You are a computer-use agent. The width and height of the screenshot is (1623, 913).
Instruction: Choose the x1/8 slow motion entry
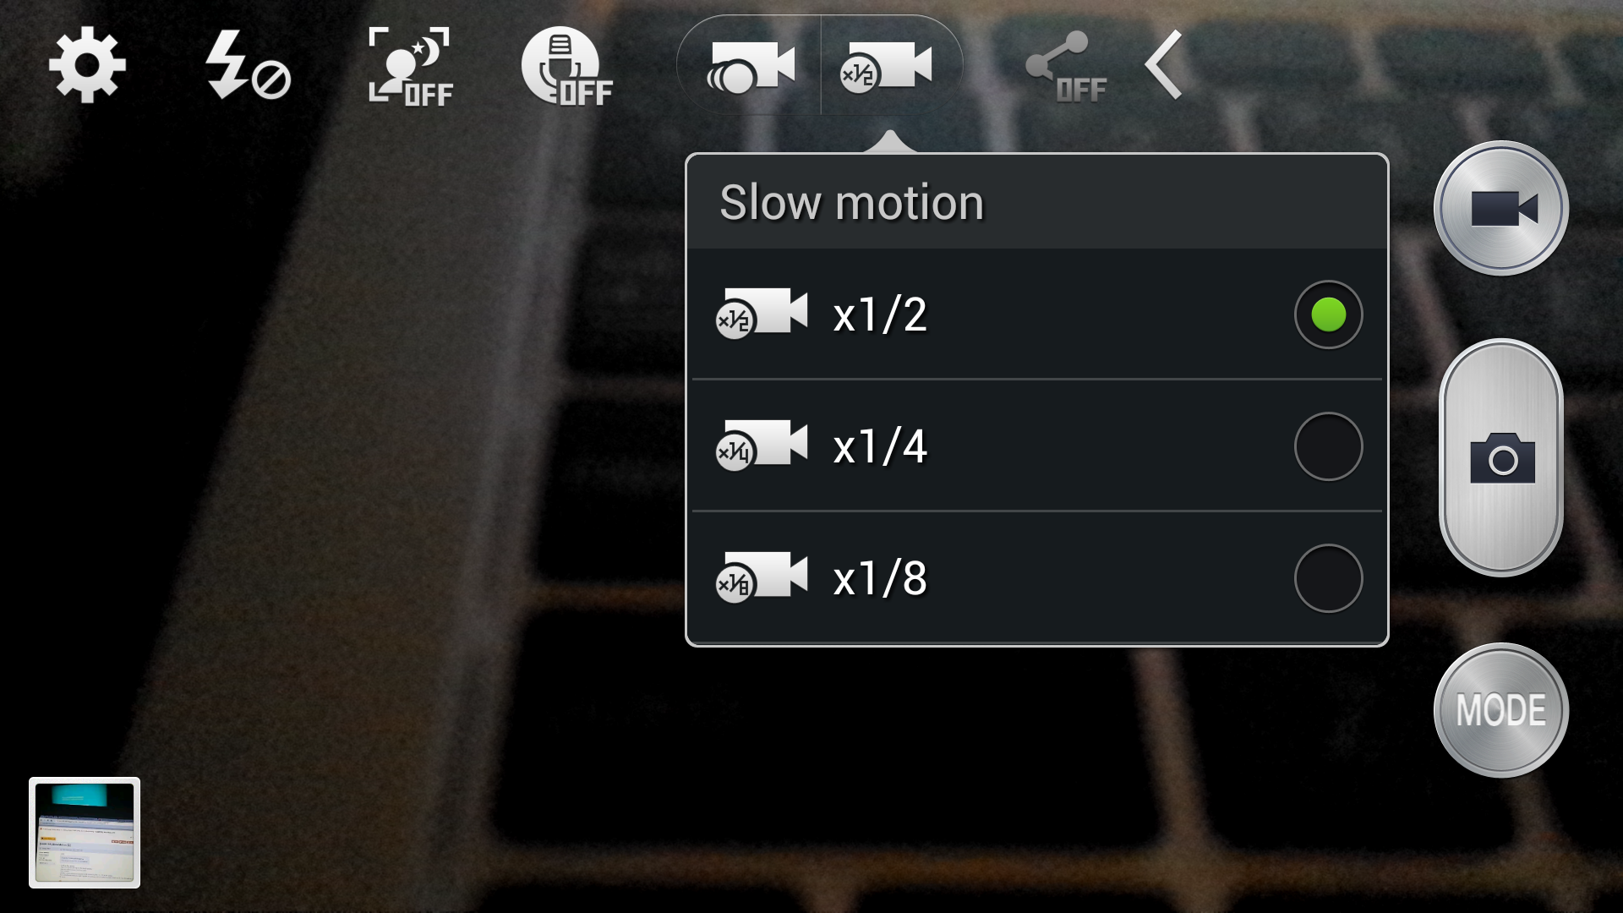tap(1037, 578)
